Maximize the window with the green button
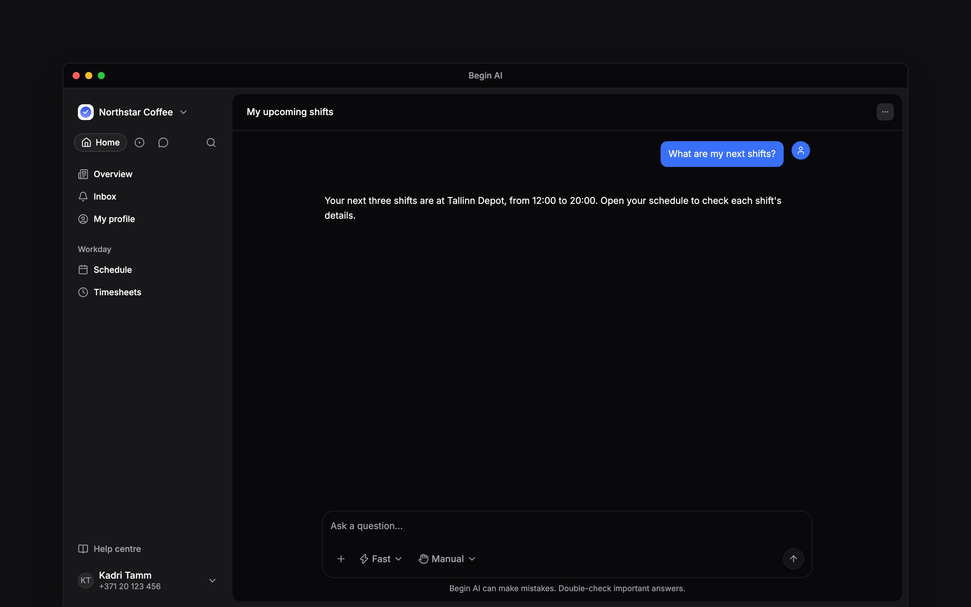This screenshot has width=971, height=607. (102, 76)
